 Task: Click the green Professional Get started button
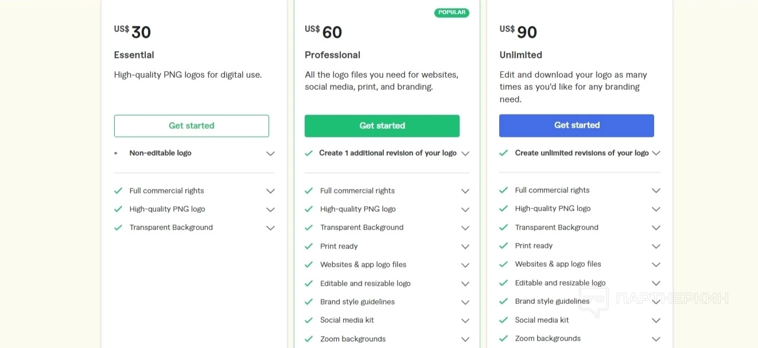(x=382, y=126)
